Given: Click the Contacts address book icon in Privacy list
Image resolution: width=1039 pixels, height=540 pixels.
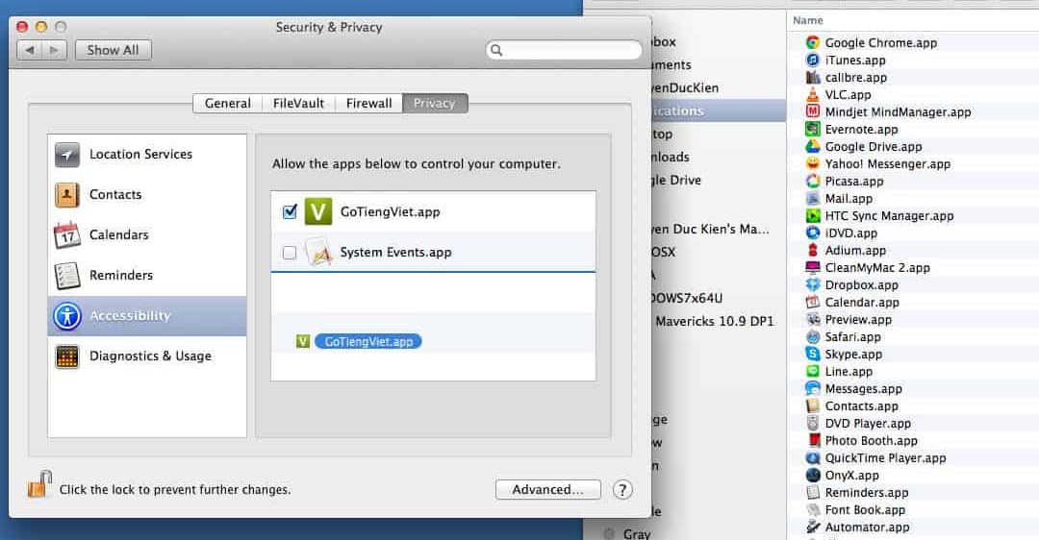Looking at the screenshot, I should (67, 195).
